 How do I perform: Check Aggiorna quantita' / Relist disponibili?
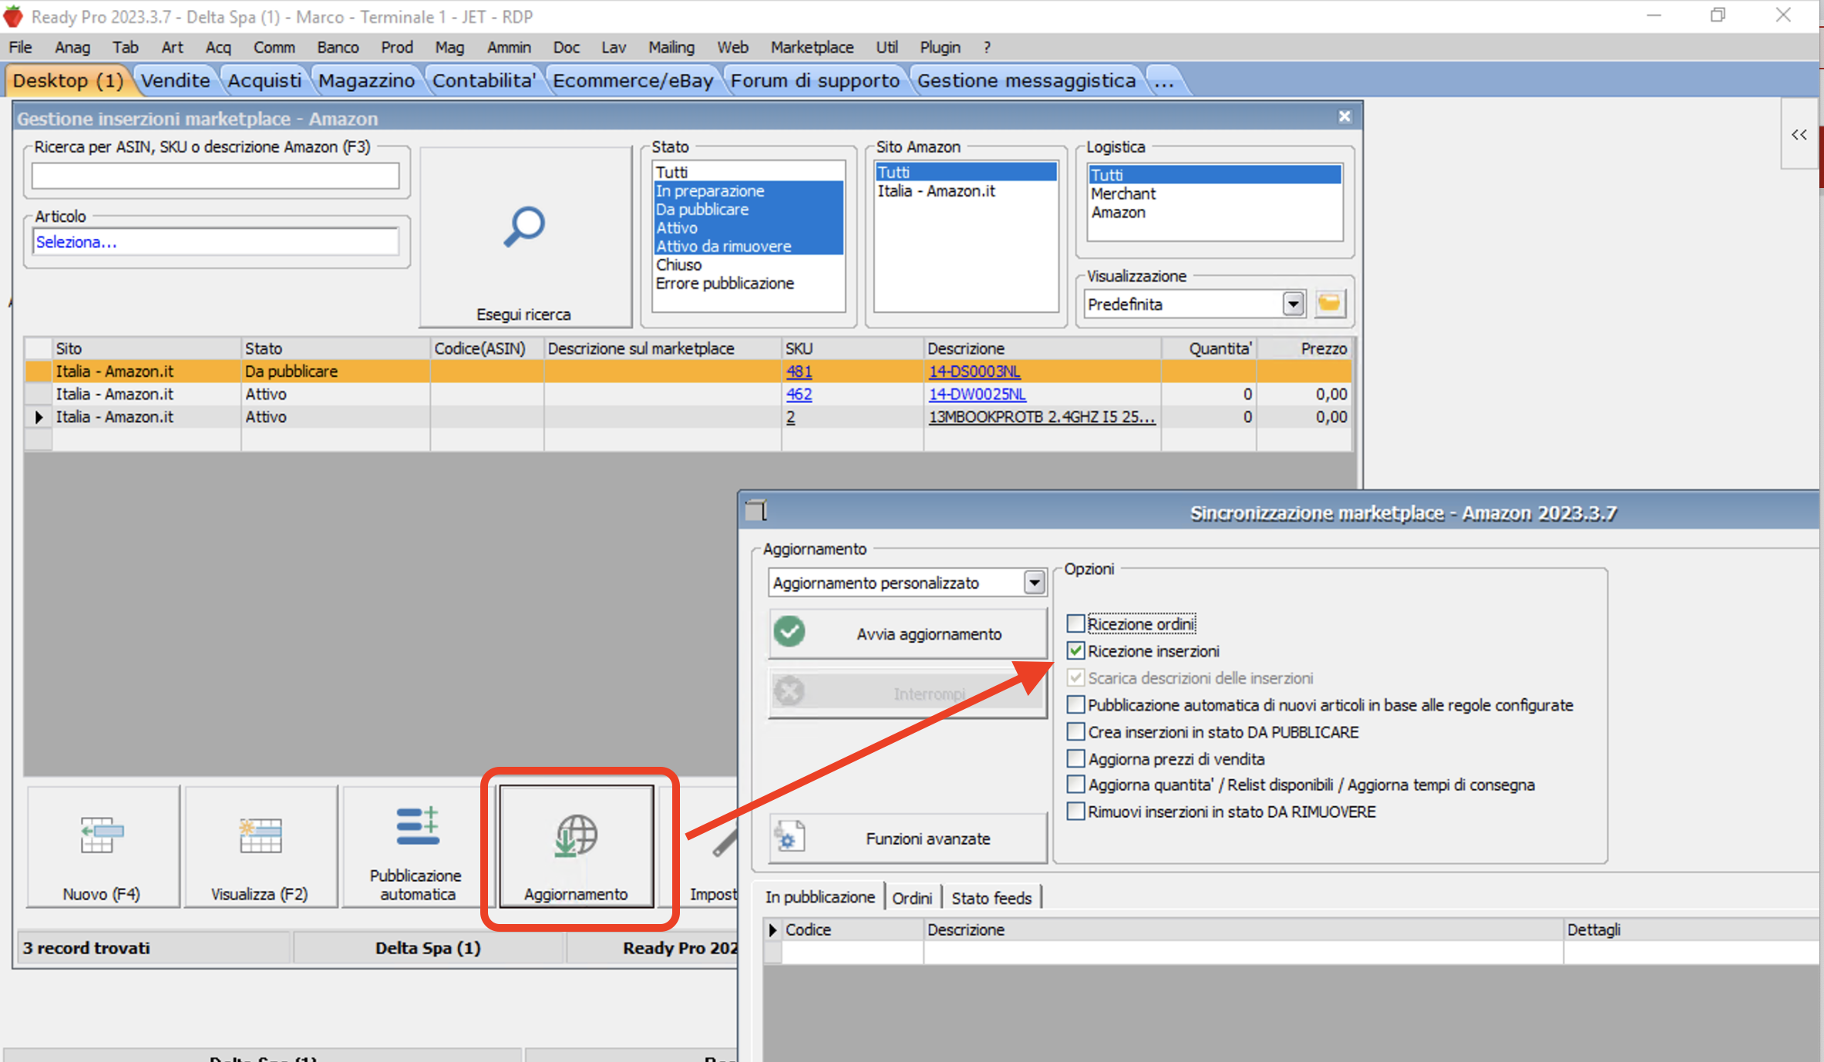pyautogui.click(x=1075, y=785)
